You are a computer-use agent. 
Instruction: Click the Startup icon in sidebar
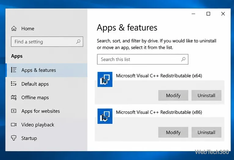14,138
